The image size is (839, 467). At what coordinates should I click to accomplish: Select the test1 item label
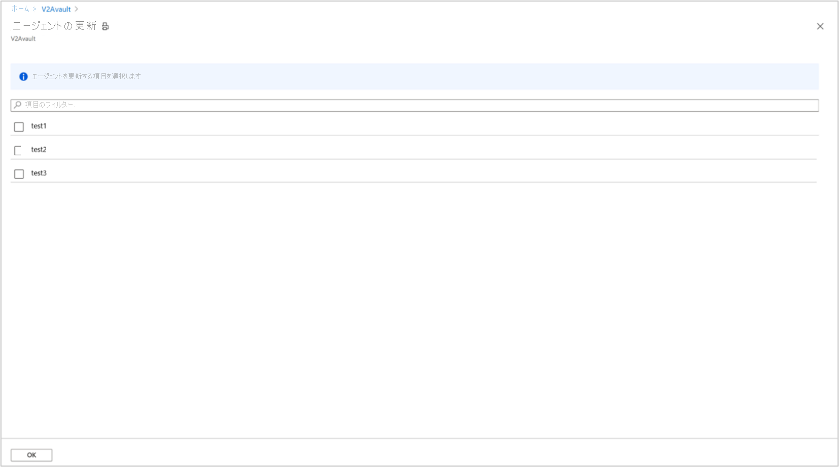click(39, 126)
